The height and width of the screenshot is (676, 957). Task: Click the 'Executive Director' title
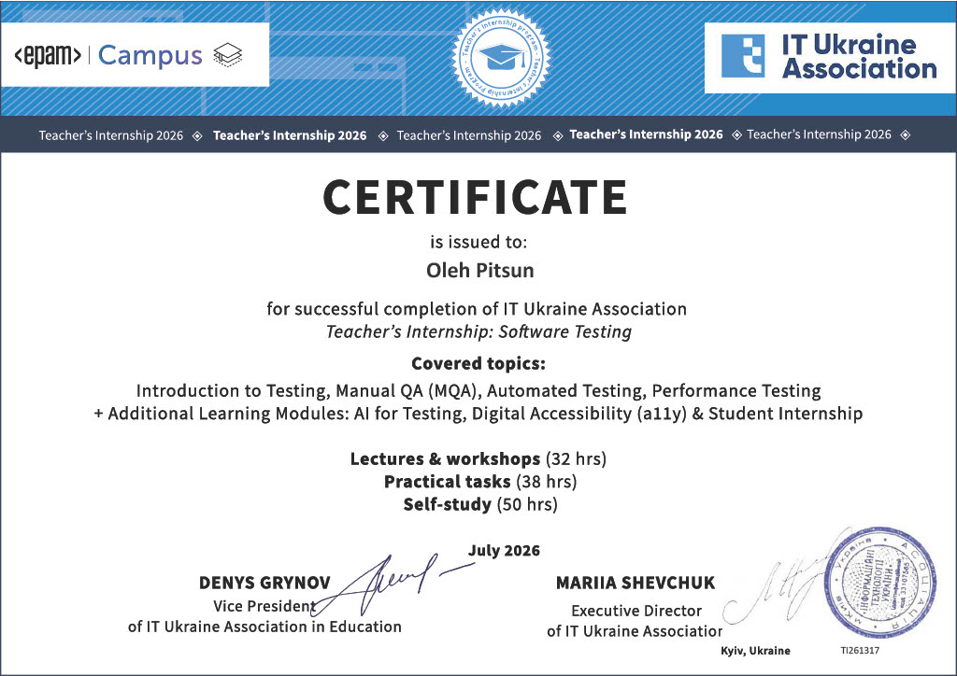(x=636, y=611)
